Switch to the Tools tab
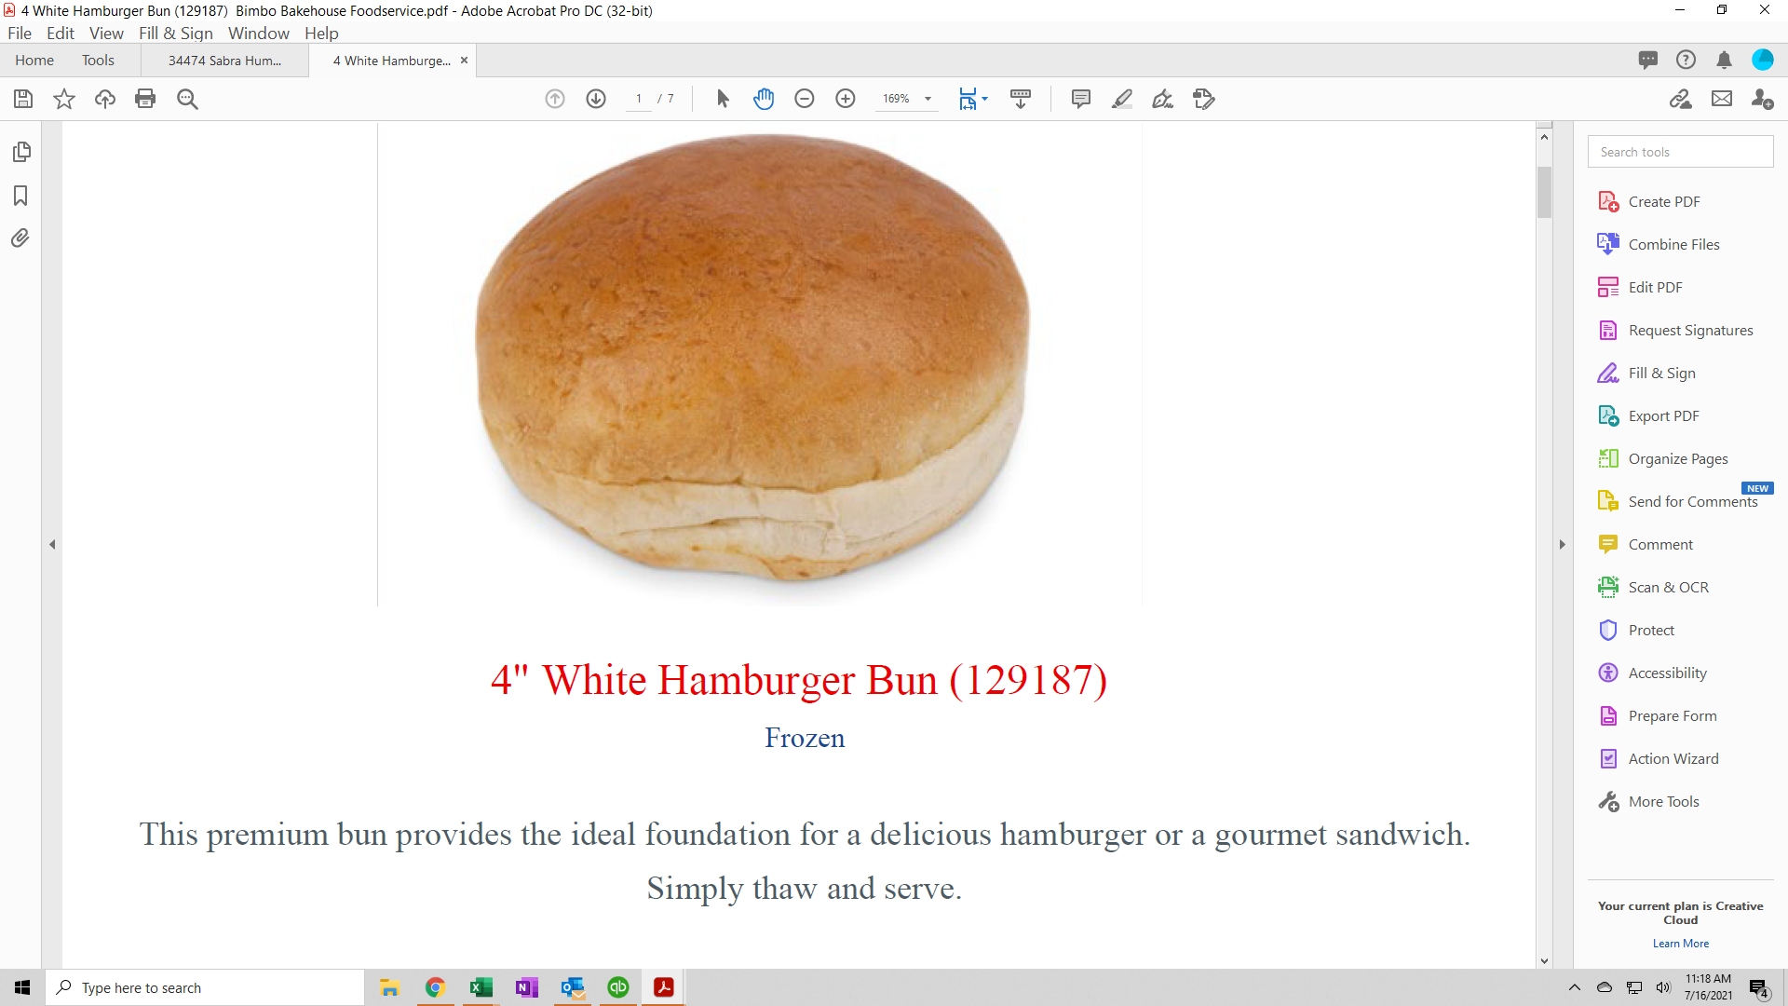Screen dimensions: 1788x1006 (x=98, y=61)
